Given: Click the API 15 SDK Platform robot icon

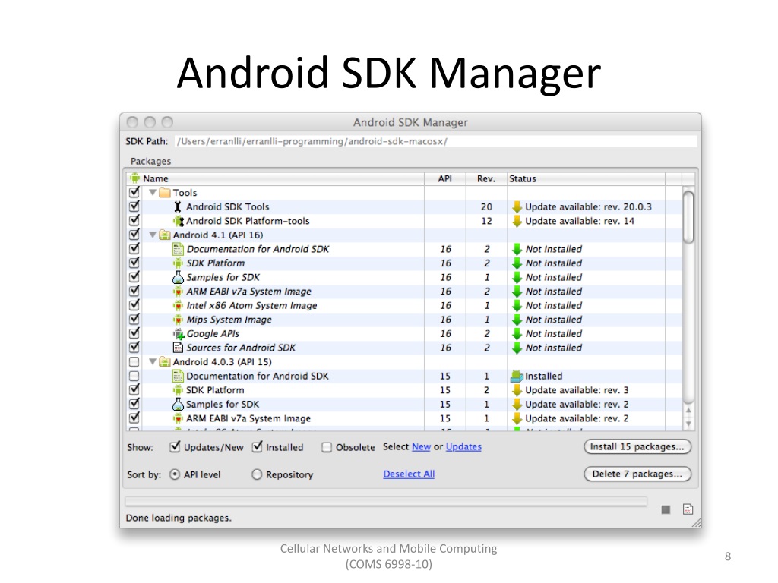Looking at the screenshot, I should 178,390.
